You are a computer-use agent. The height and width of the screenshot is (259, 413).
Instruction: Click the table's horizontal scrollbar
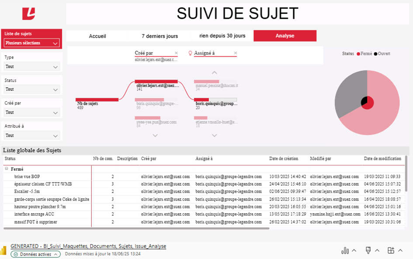(x=136, y=228)
